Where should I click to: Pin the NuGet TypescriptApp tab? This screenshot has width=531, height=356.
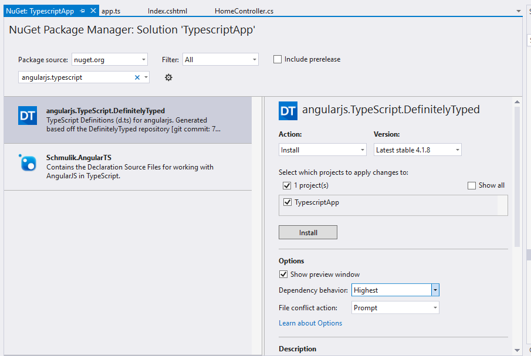(x=83, y=11)
